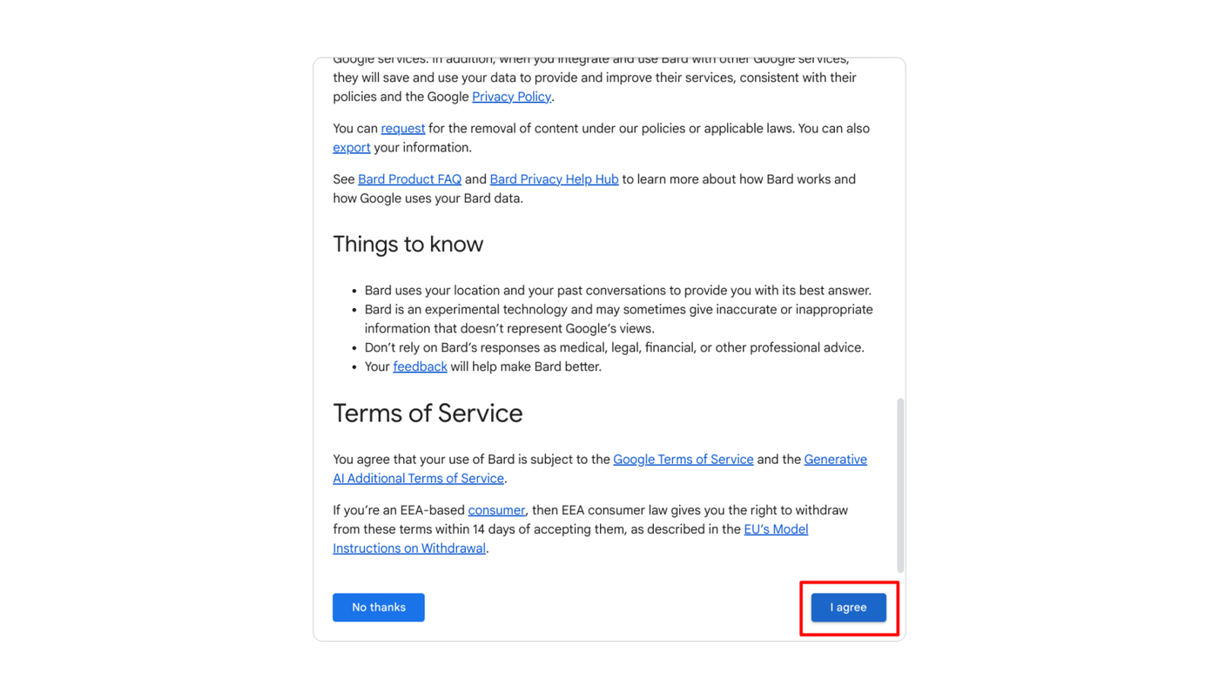1219x686 pixels.
Task: Open the Bard Product FAQ link
Action: [409, 179]
